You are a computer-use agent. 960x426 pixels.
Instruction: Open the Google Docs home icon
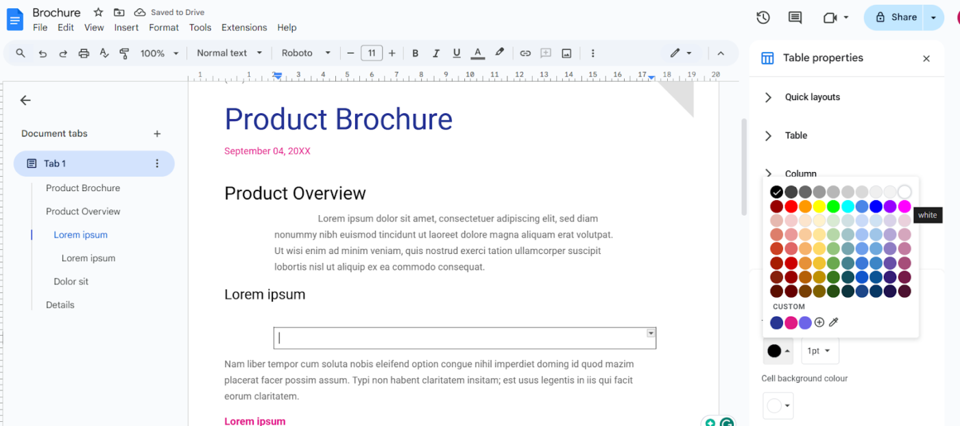(15, 19)
